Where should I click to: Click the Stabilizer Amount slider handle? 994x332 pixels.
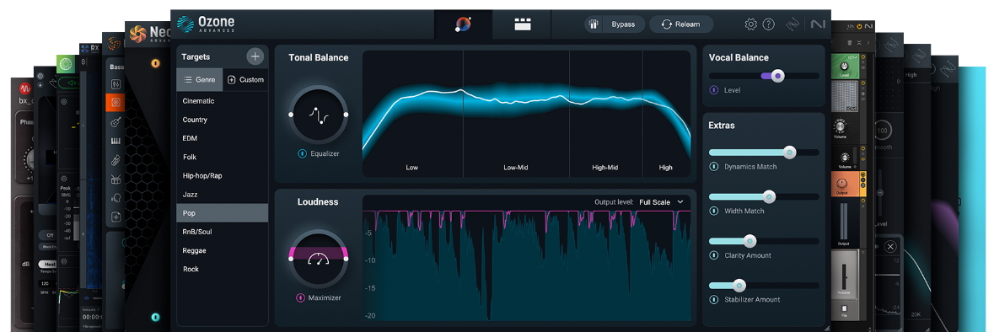pos(739,285)
